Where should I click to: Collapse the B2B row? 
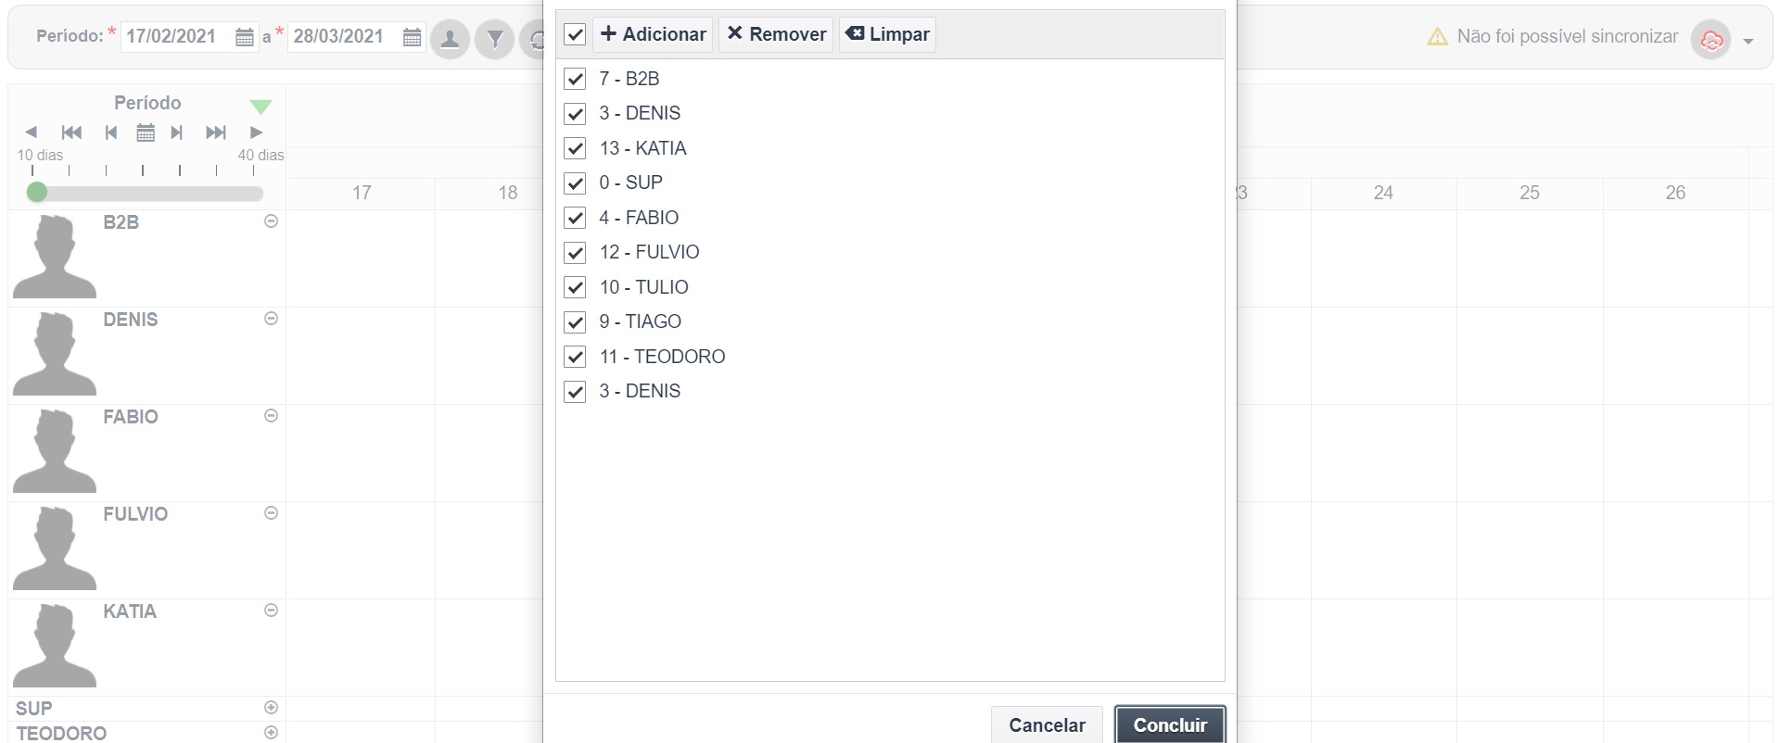(272, 221)
